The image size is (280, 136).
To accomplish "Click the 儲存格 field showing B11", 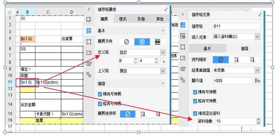I will tap(237, 26).
